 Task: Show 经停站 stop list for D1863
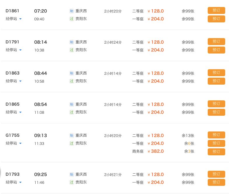(x=14, y=81)
